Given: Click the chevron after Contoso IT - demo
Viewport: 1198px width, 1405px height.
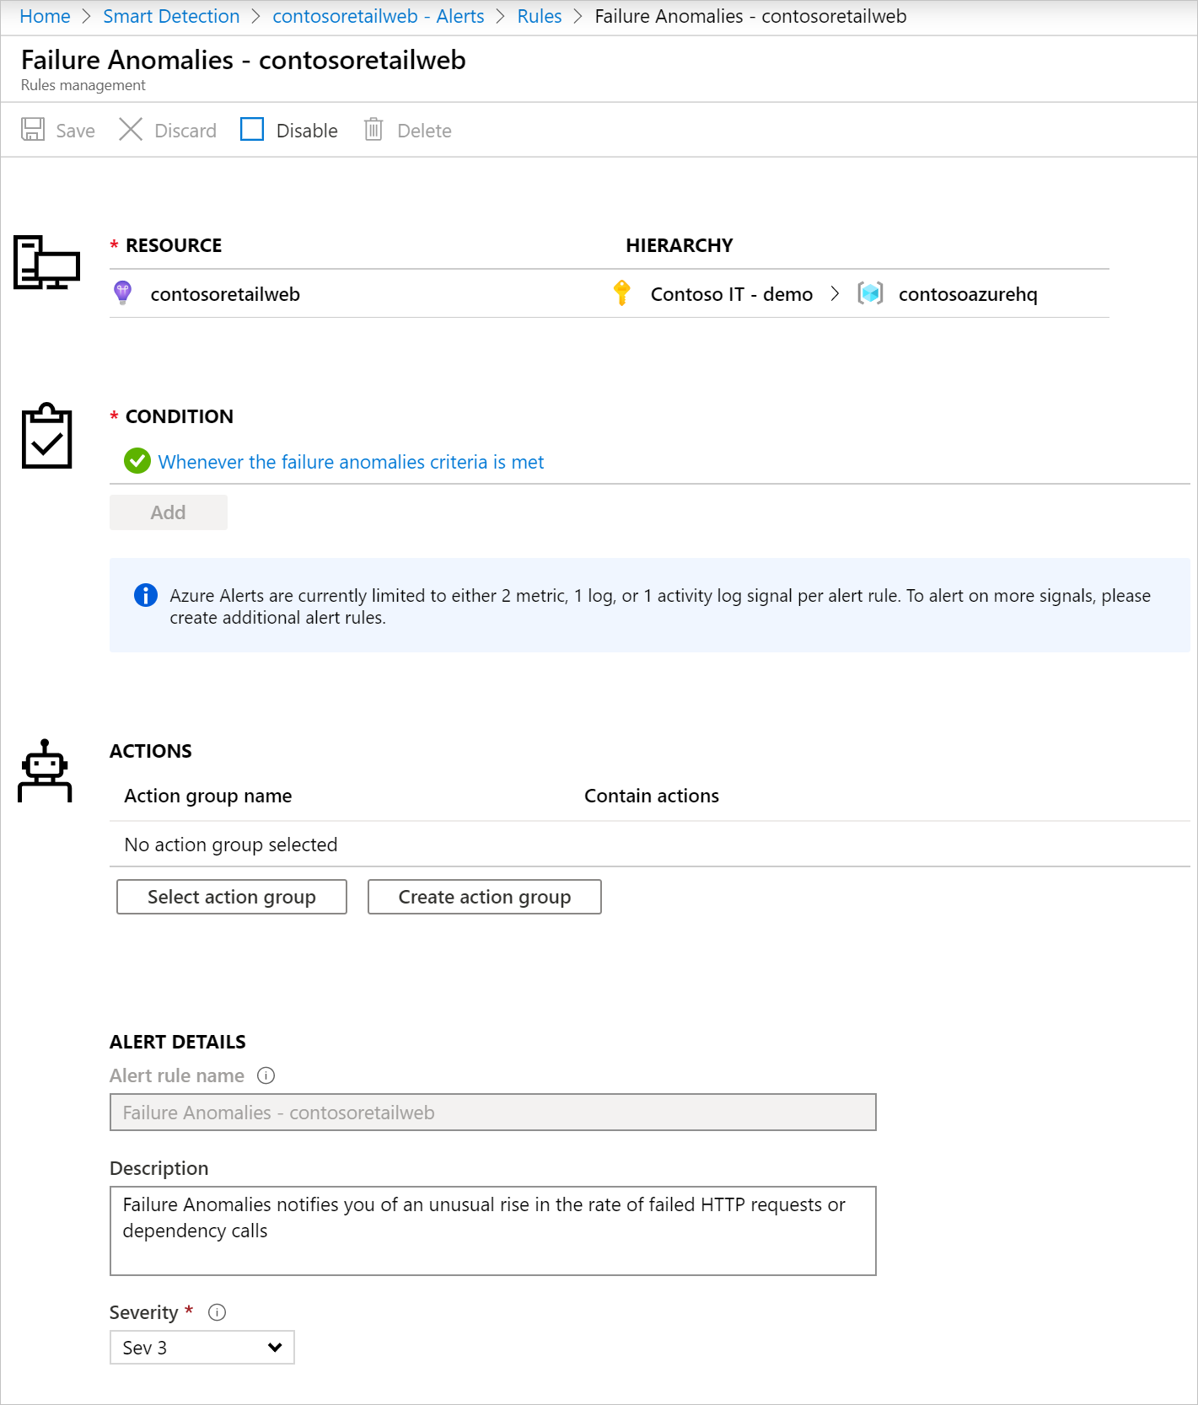Looking at the screenshot, I should (835, 293).
